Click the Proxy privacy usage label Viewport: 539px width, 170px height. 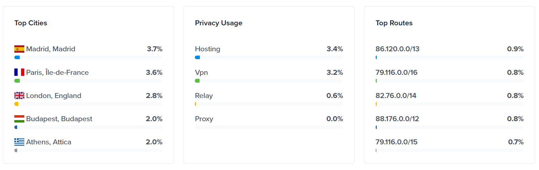coord(204,119)
